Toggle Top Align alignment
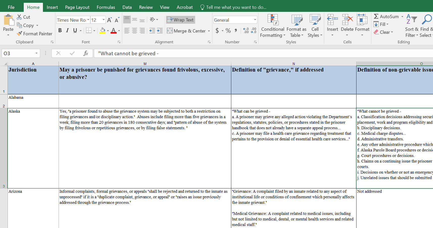The height and width of the screenshot is (228, 433). click(127, 20)
